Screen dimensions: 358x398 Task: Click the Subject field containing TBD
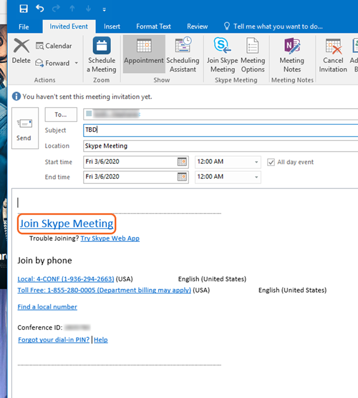(x=221, y=130)
